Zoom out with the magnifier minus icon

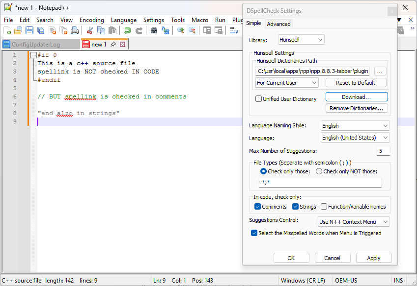(192, 31)
